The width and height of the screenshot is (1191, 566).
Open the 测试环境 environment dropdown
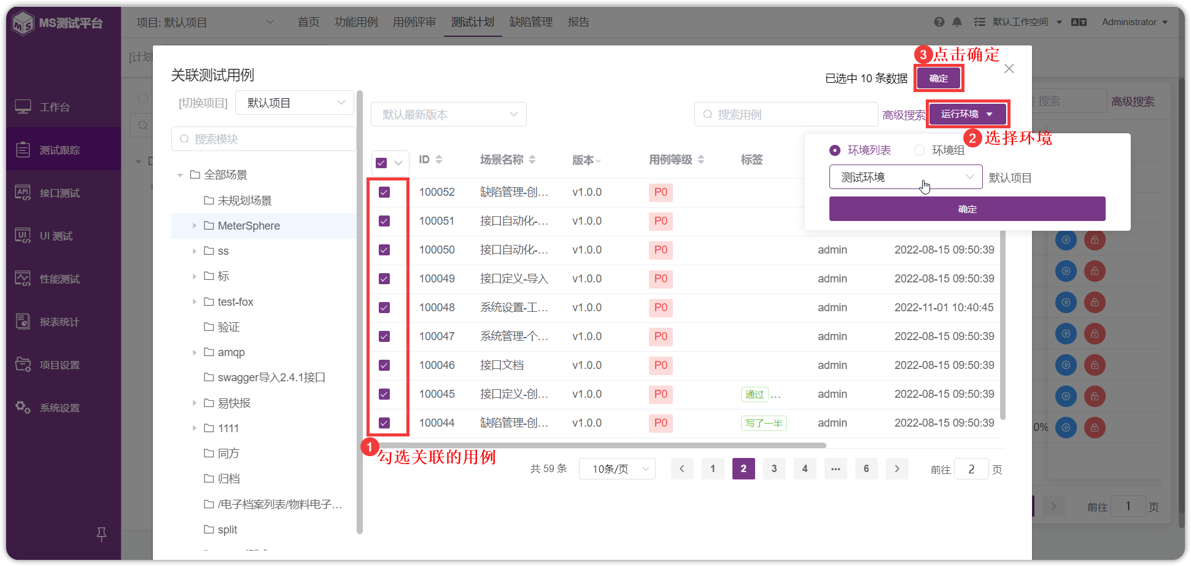(906, 177)
